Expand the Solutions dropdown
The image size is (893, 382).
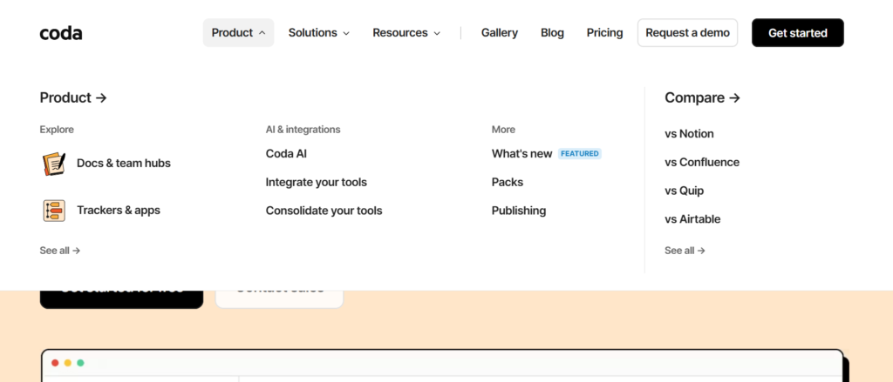318,33
